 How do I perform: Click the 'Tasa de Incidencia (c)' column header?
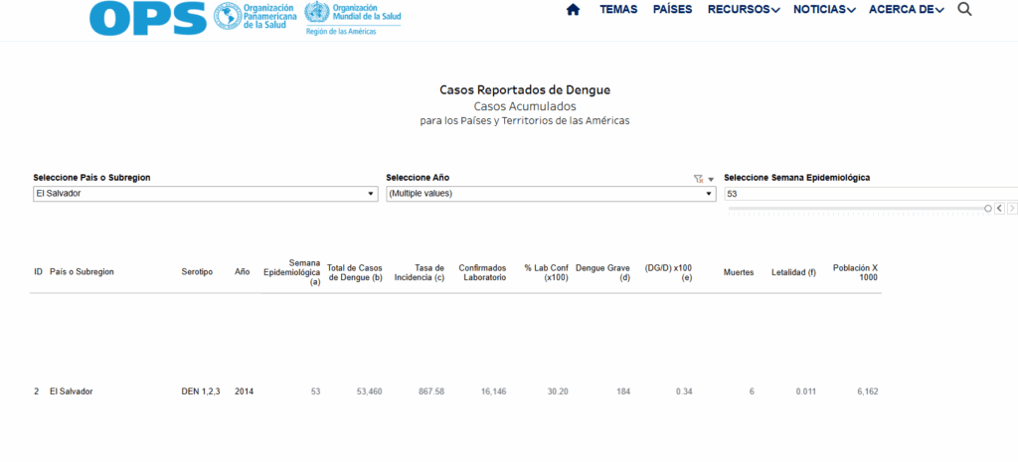[x=421, y=272]
